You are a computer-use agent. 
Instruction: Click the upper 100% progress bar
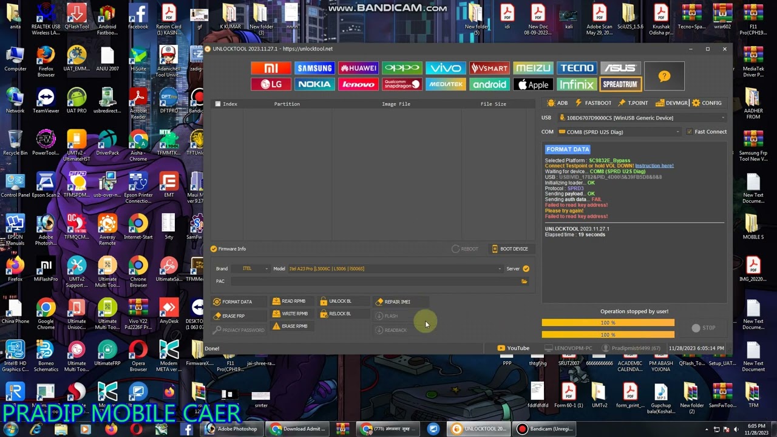pyautogui.click(x=608, y=323)
